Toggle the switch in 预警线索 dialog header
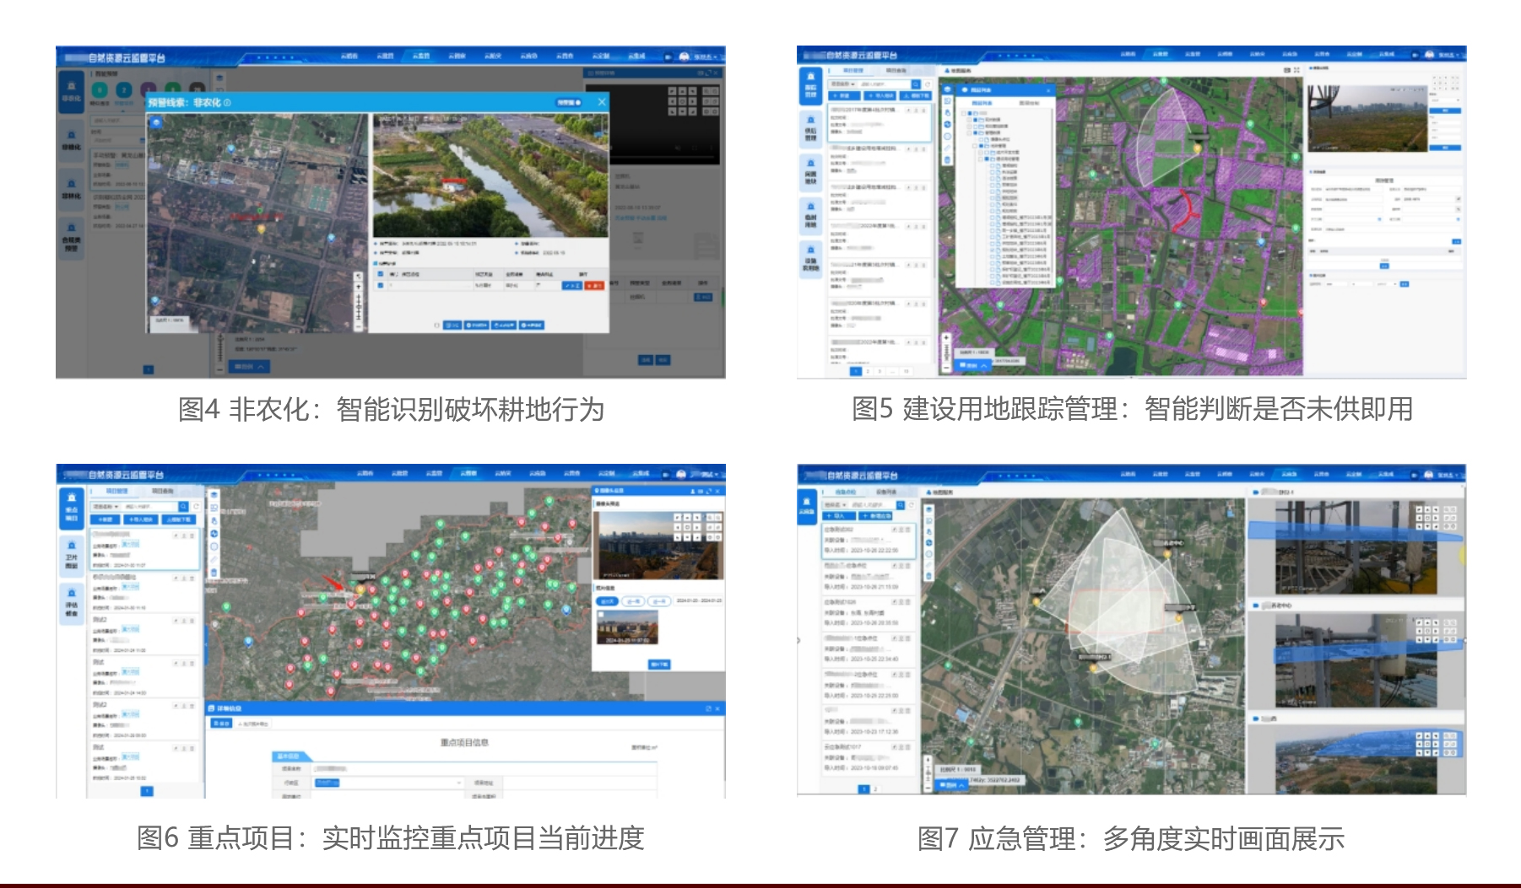Viewport: 1521px width, 888px height. 569,102
